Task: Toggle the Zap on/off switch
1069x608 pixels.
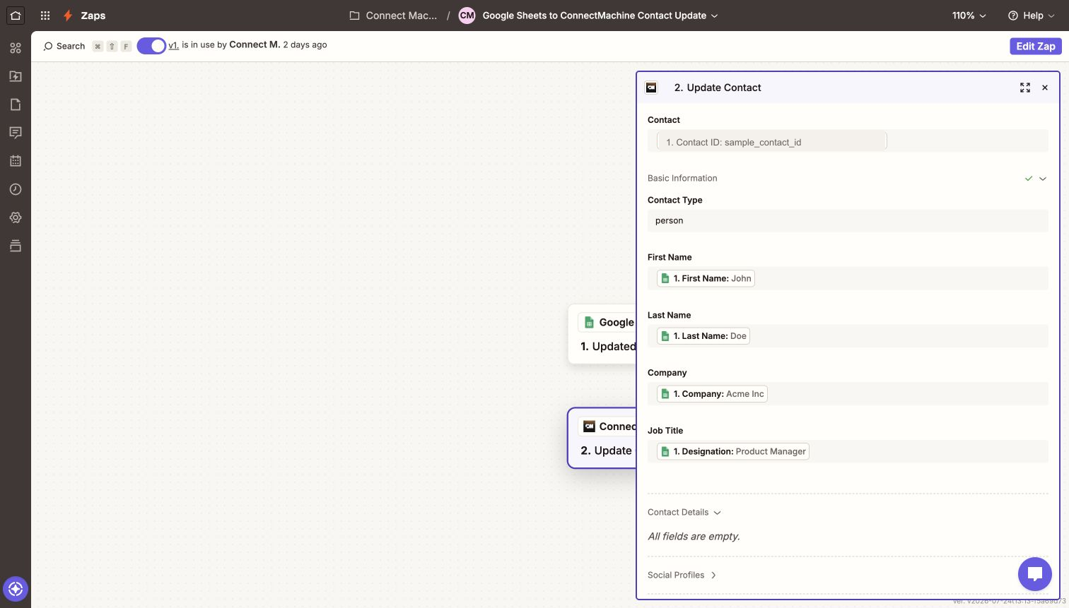Action: tap(151, 46)
